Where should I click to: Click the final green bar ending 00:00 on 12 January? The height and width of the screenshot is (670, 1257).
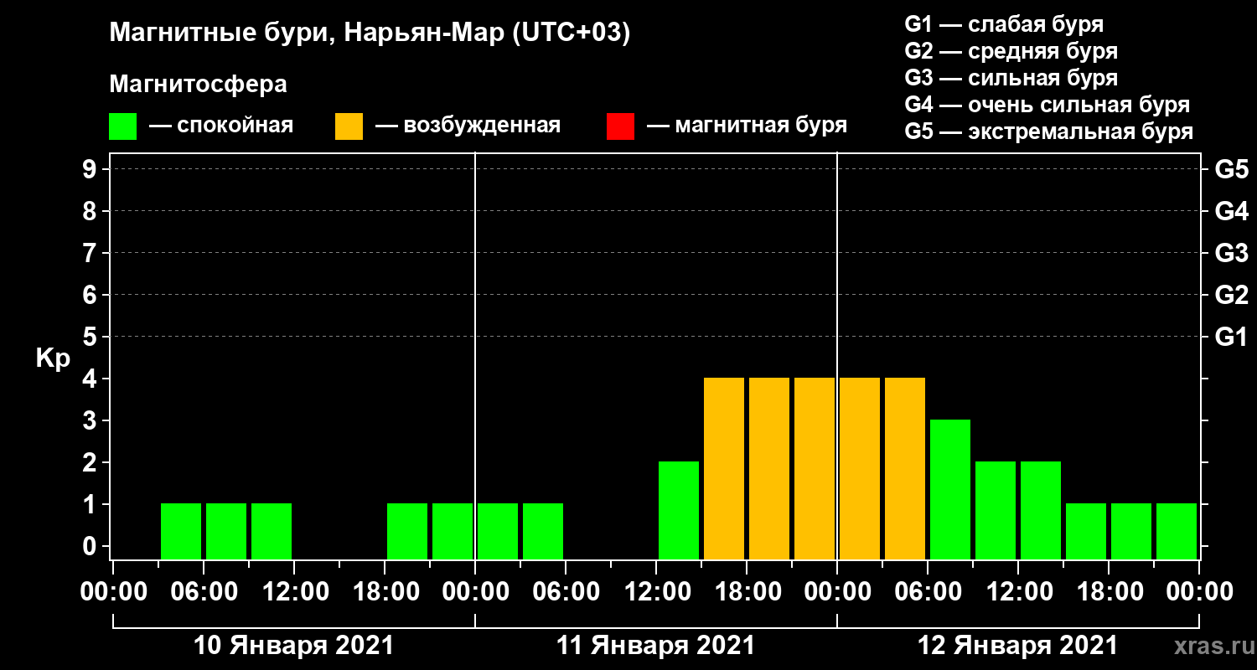[1177, 531]
